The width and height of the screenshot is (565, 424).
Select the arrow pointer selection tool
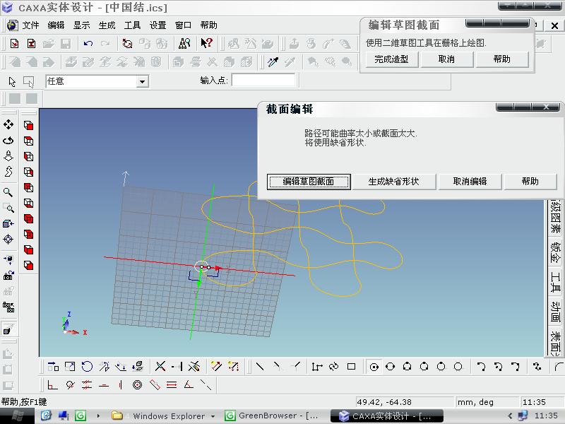pyautogui.click(x=12, y=82)
